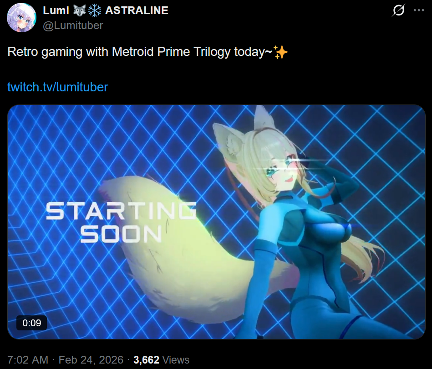Open the twitch.tv/lumituber link
Image resolution: width=432 pixels, height=369 pixels.
(57, 87)
